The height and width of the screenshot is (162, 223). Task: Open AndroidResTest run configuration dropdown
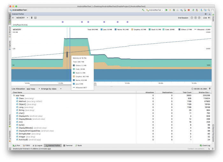(x=155, y=10)
